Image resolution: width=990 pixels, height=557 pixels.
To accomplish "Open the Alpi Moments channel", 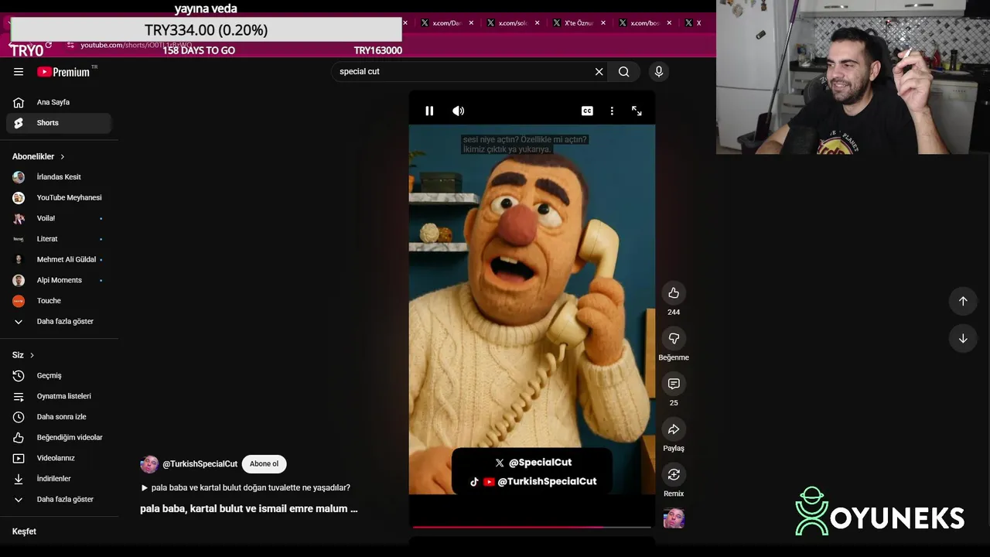I will pos(59,280).
